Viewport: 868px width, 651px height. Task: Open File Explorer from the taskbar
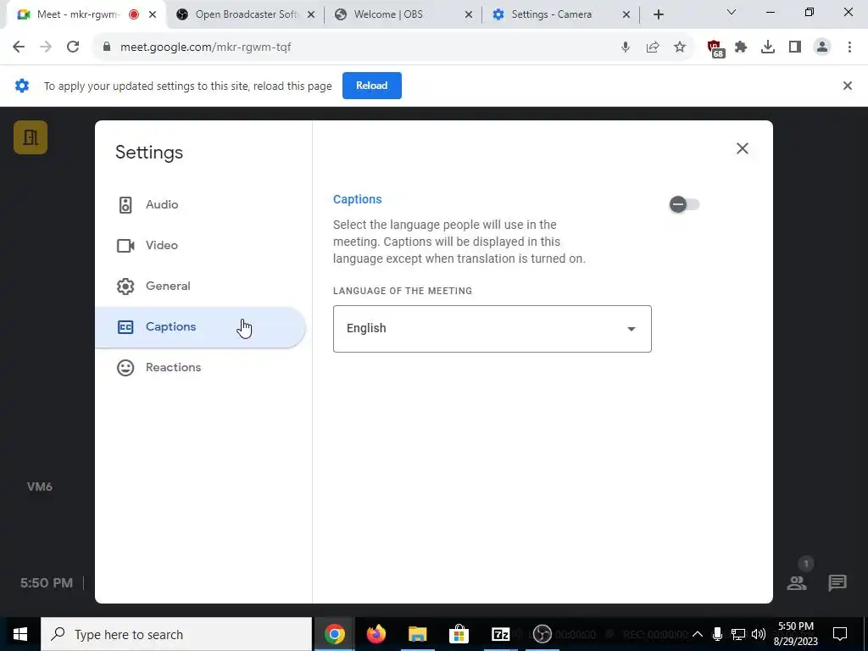[417, 634]
